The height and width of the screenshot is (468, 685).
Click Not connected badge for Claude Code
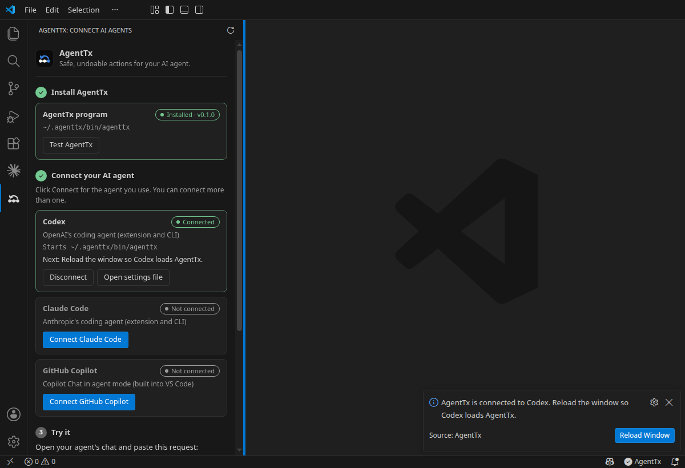coord(190,309)
